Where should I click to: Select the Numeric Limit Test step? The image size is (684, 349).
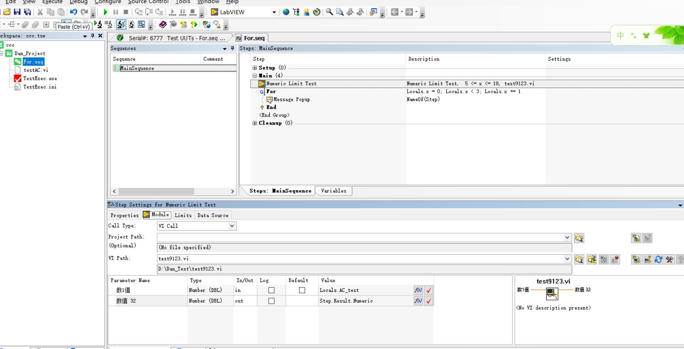pos(291,84)
